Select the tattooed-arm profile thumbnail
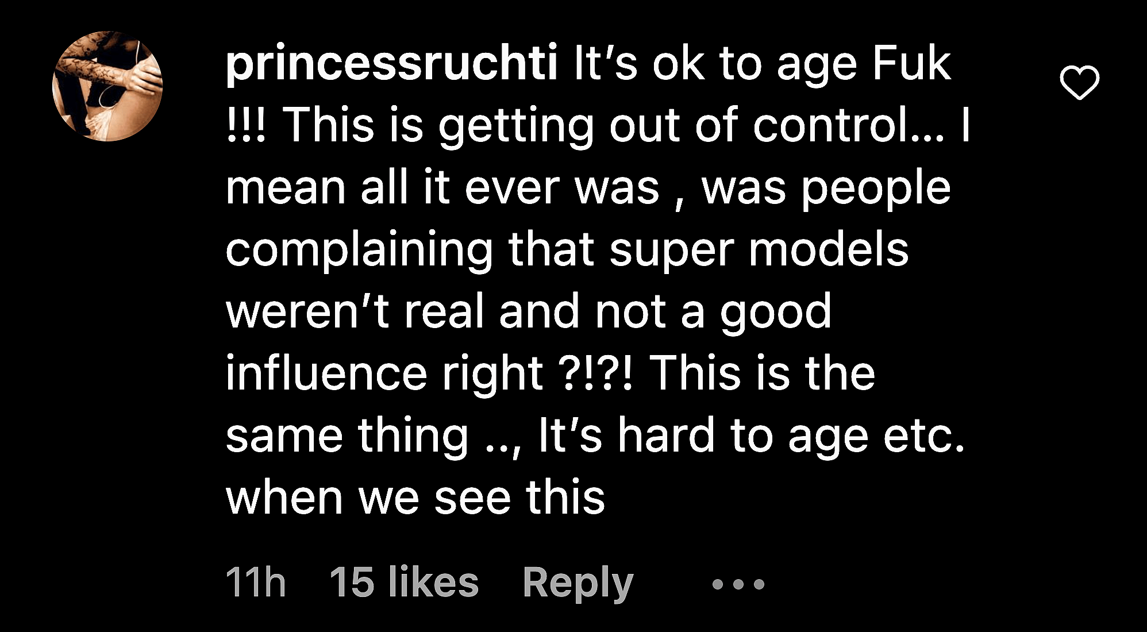1147x632 pixels. pos(107,86)
